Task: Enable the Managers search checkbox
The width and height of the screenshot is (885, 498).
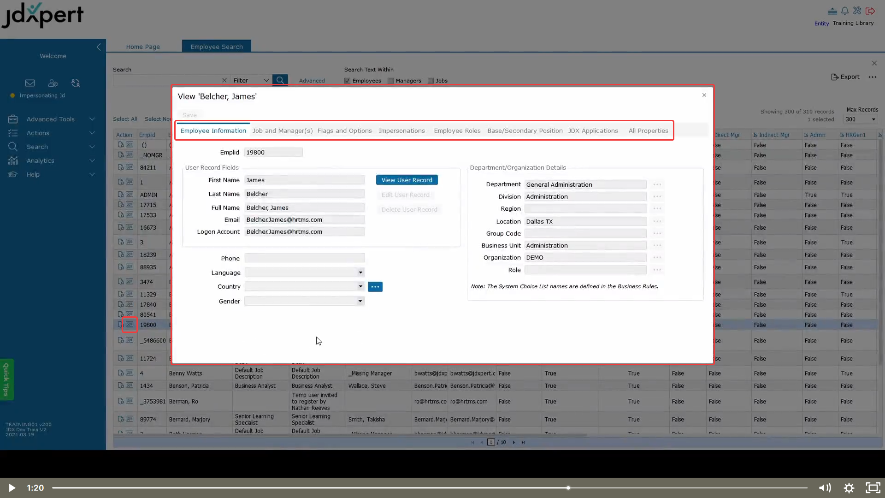Action: (391, 81)
